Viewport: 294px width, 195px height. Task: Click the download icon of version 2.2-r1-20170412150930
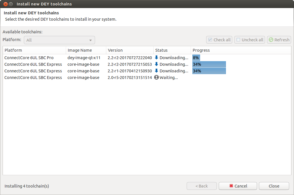click(156, 71)
